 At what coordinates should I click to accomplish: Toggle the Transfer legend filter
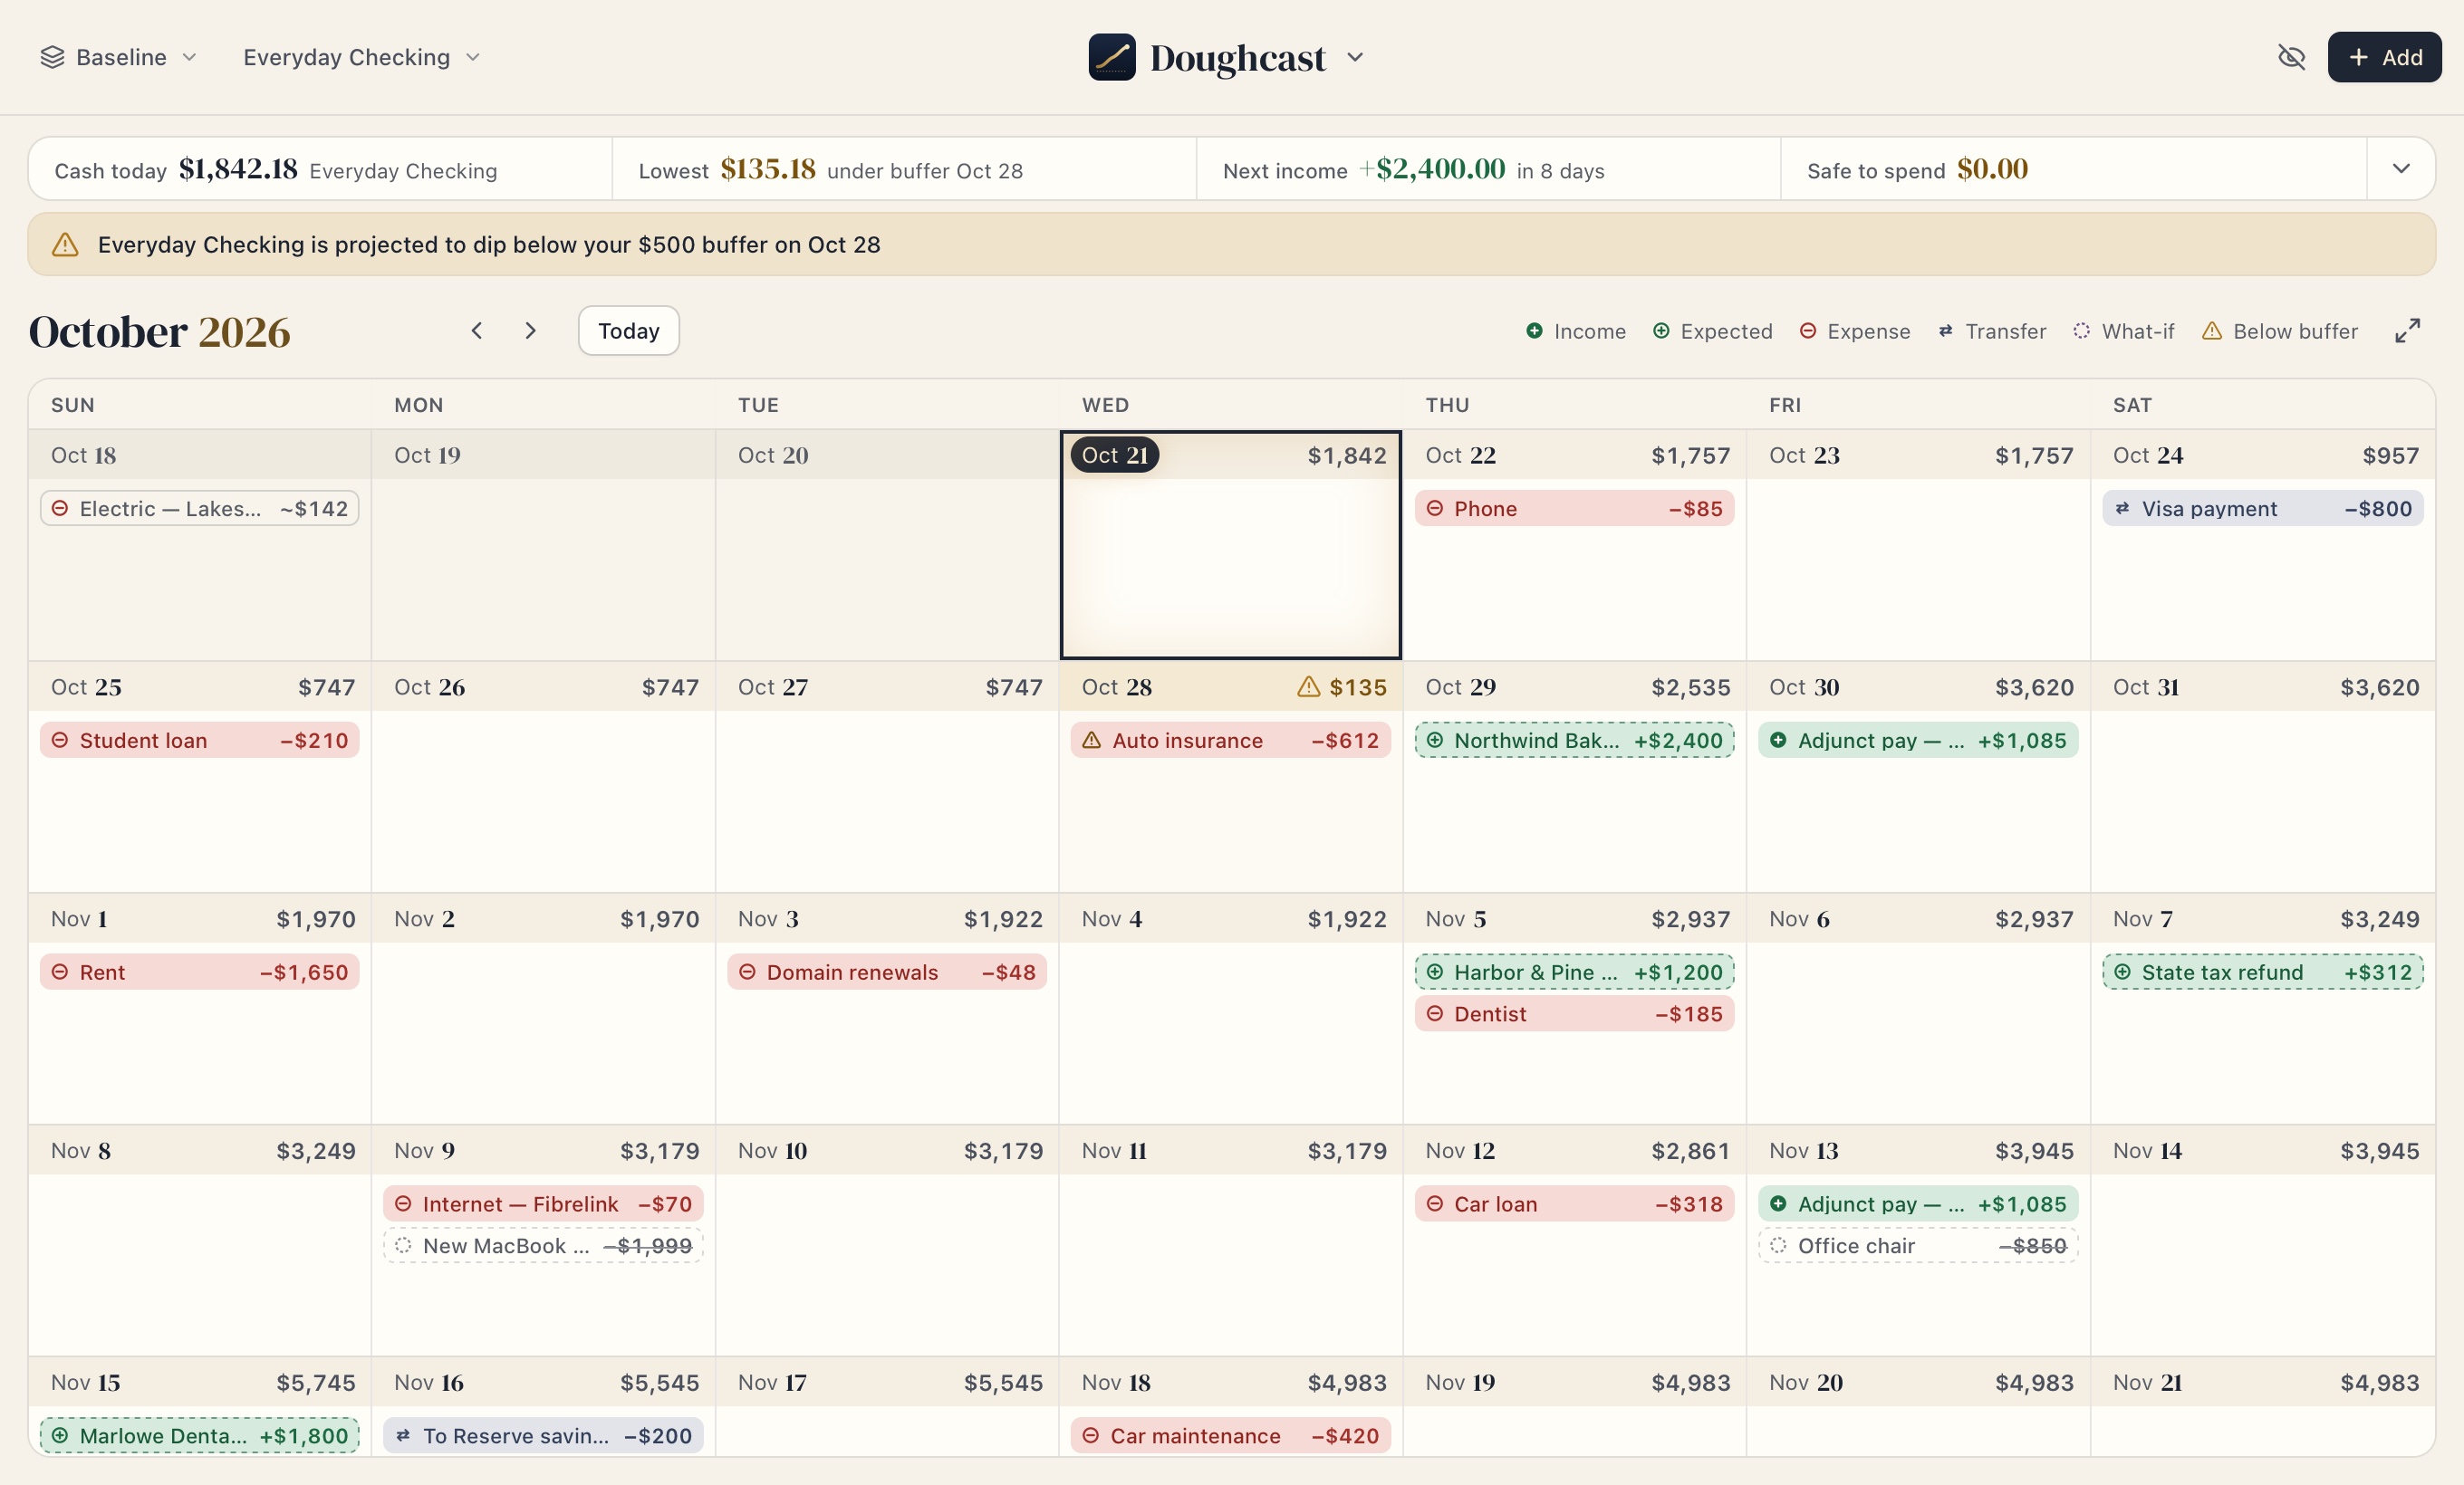(1992, 331)
